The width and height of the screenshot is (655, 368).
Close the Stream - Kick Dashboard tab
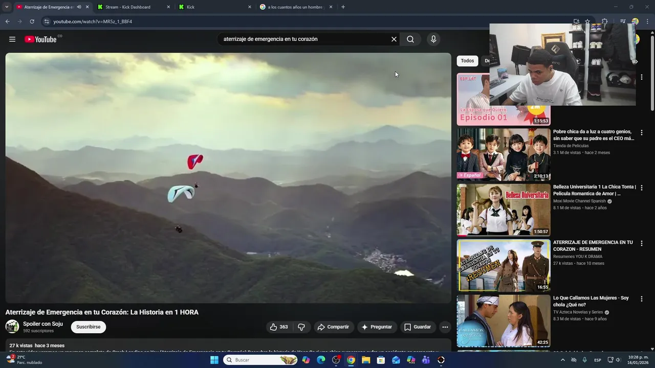click(168, 7)
